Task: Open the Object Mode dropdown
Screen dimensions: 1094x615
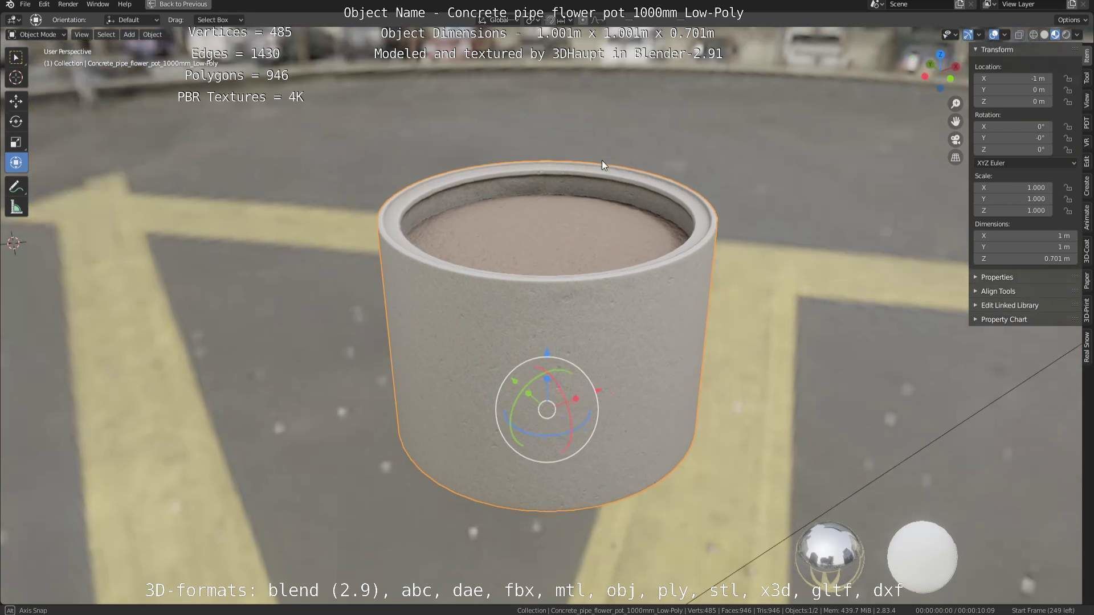Action: 36,35
